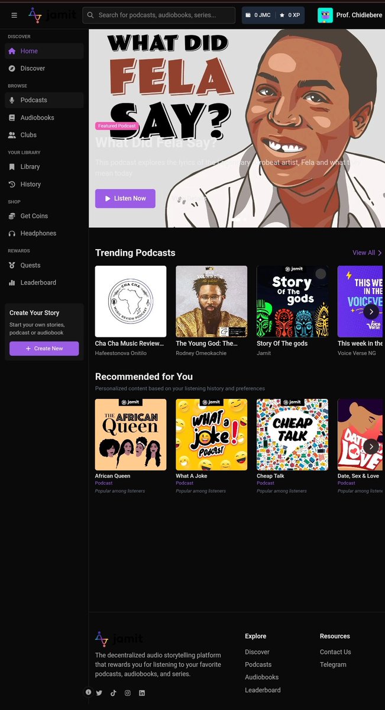Screen dimensions: 385x710
Task: Open Cha Cha Music Review cover
Action: pos(131,302)
